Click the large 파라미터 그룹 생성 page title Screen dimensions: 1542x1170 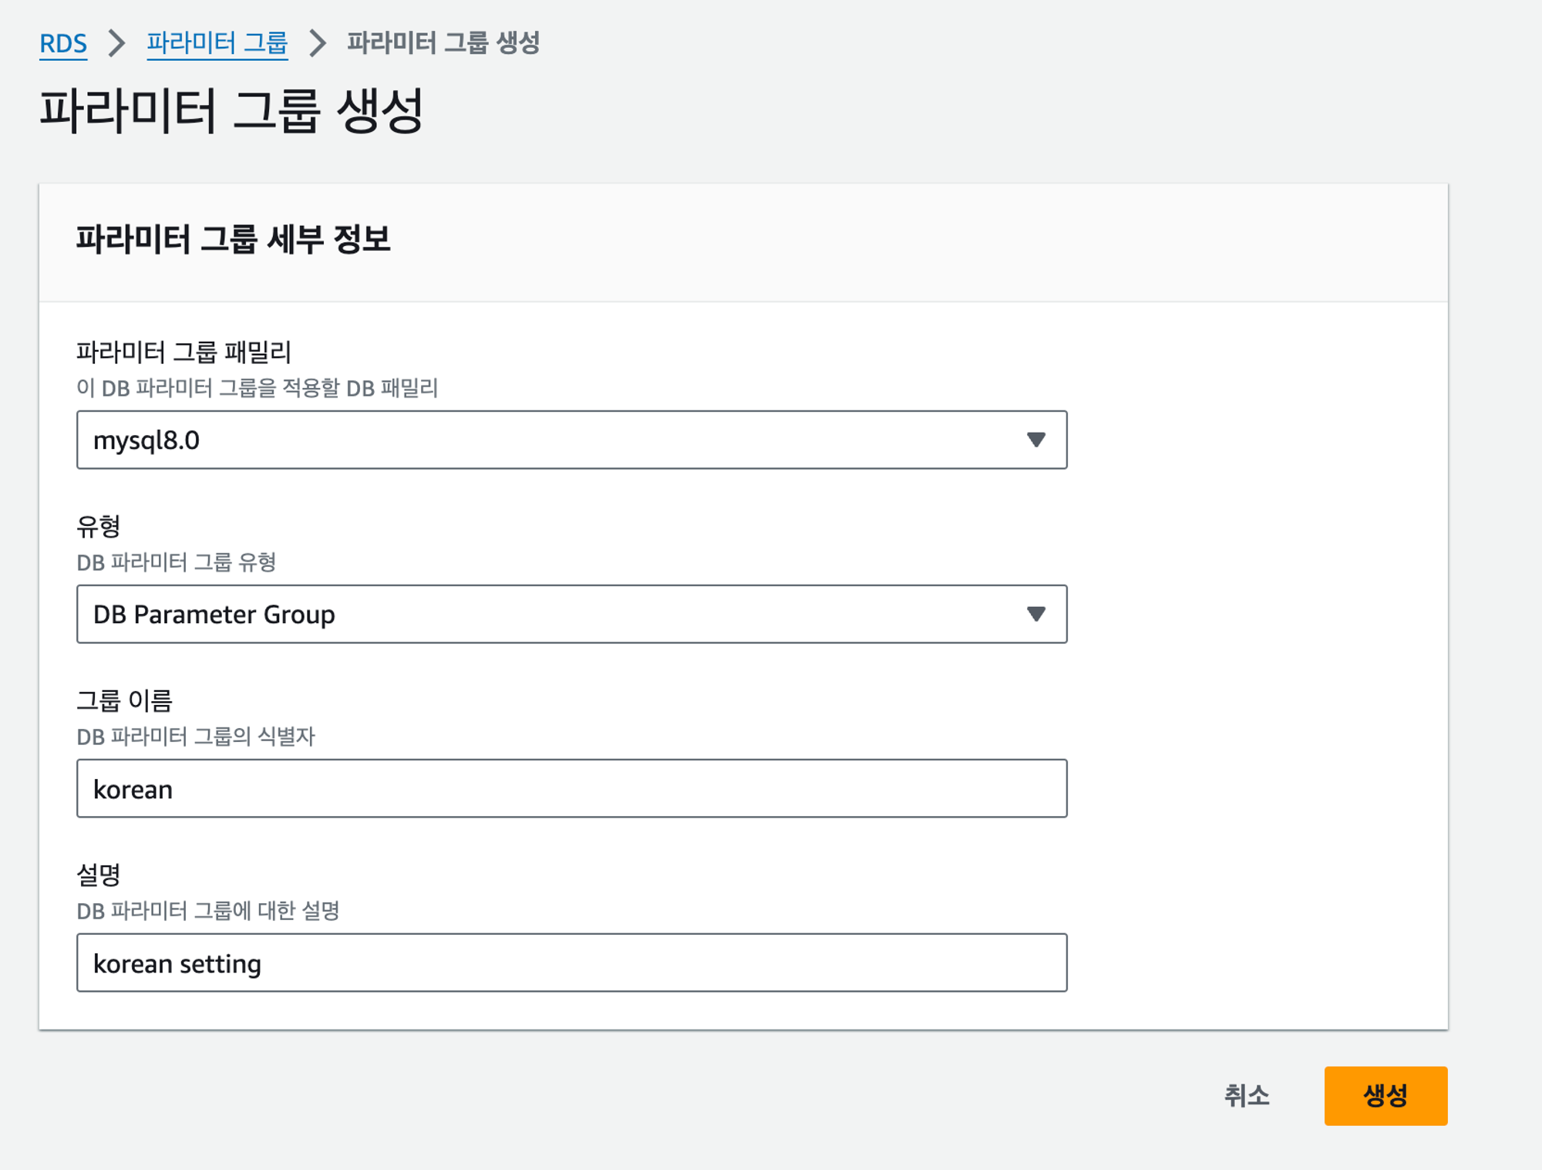231,110
